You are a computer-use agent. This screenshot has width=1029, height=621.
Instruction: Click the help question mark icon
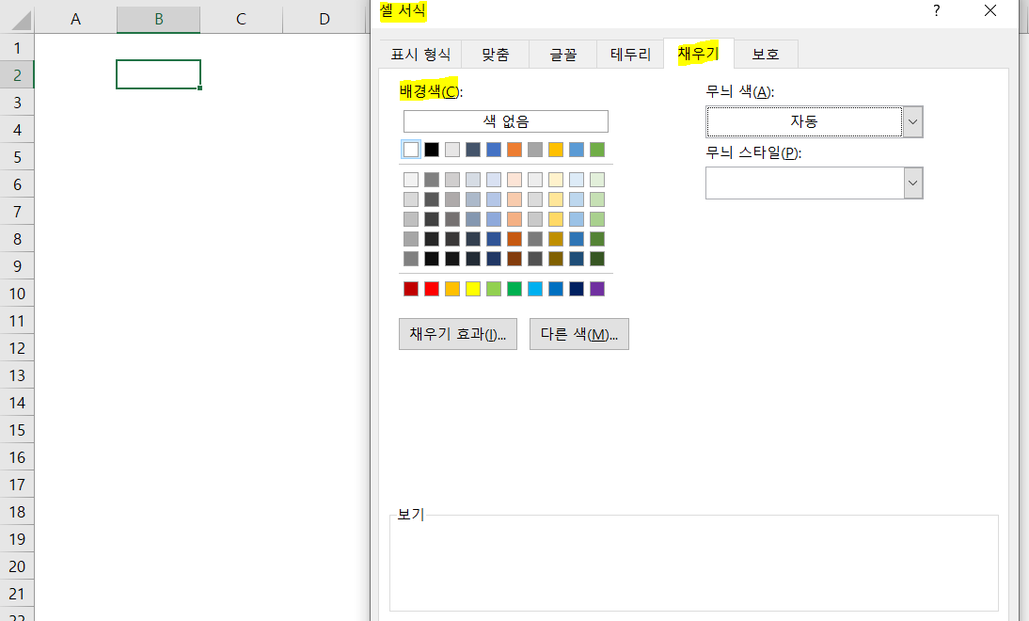[x=937, y=10]
